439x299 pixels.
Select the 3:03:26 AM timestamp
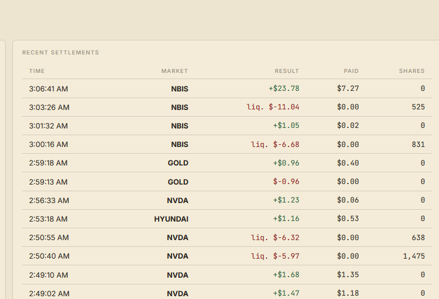click(49, 107)
